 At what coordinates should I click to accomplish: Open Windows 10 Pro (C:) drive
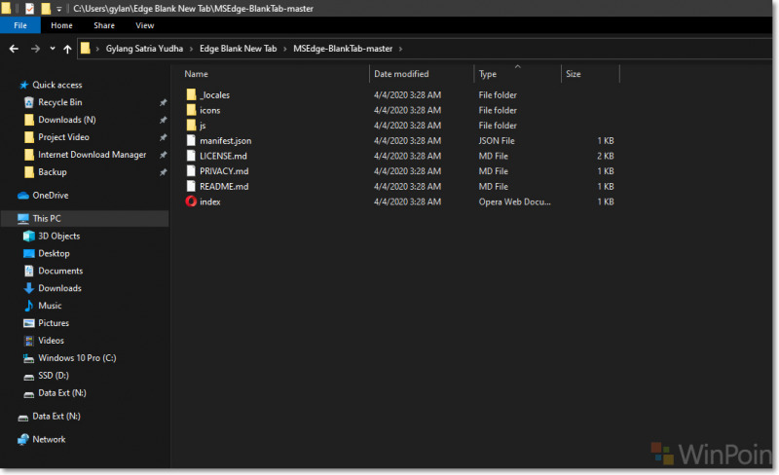[x=77, y=358]
